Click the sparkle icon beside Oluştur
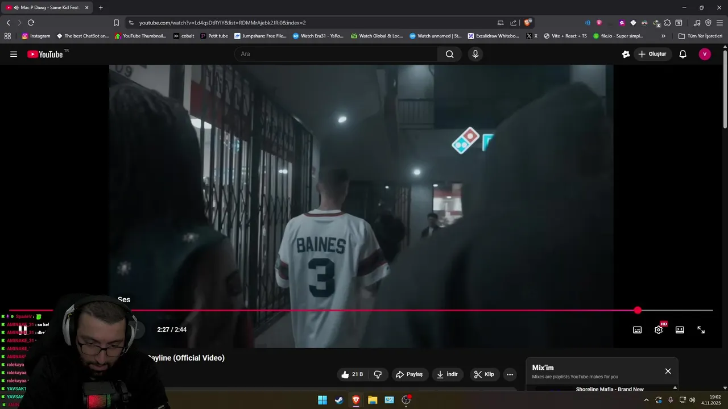The image size is (728, 409). coord(626,54)
